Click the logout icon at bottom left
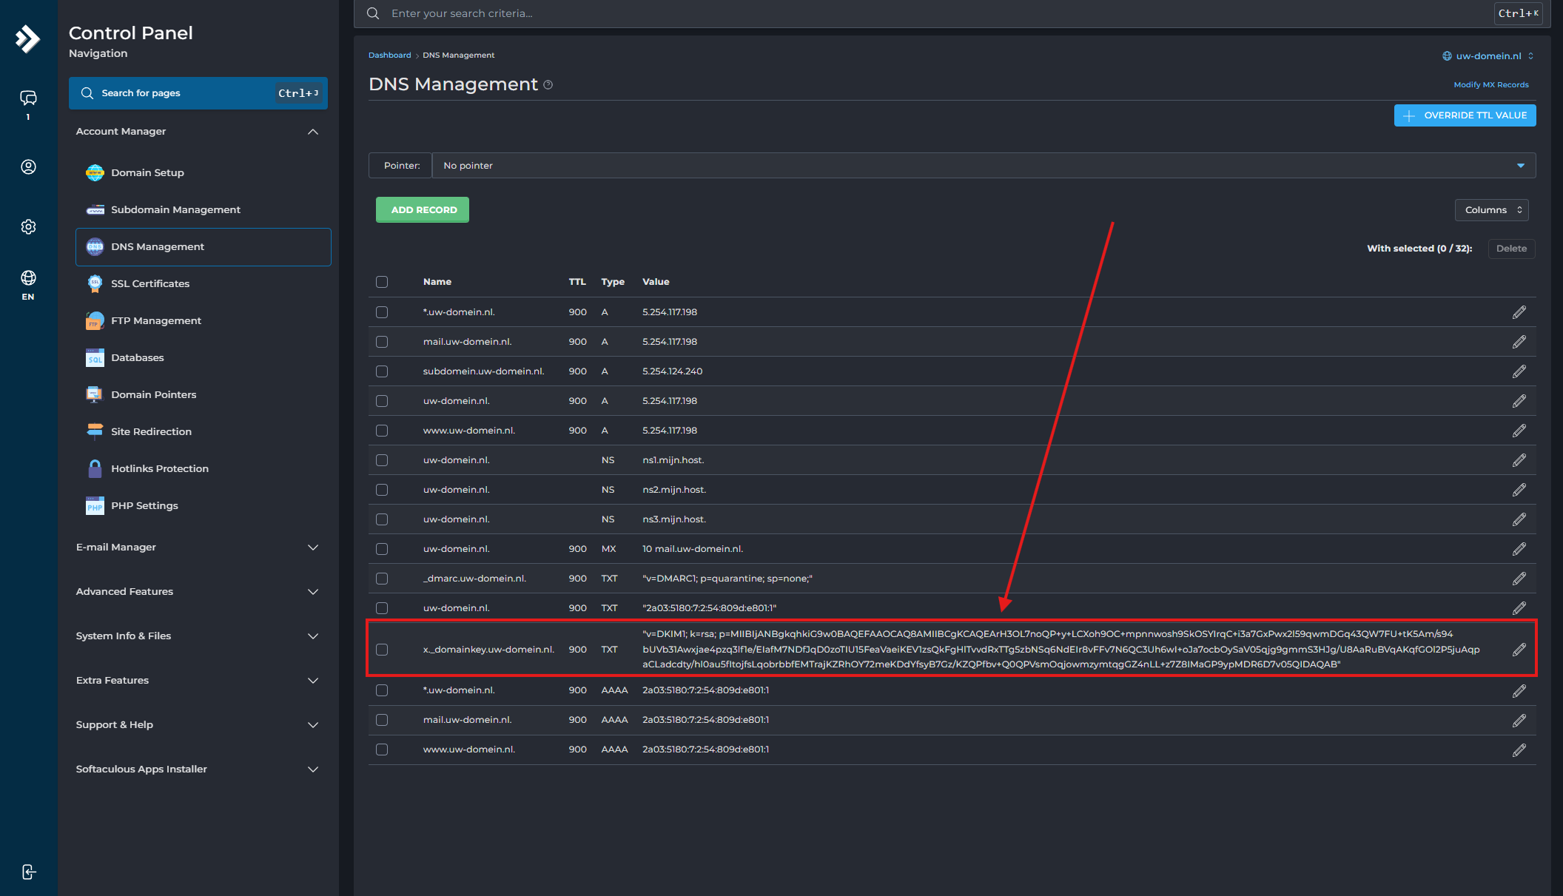 point(28,872)
